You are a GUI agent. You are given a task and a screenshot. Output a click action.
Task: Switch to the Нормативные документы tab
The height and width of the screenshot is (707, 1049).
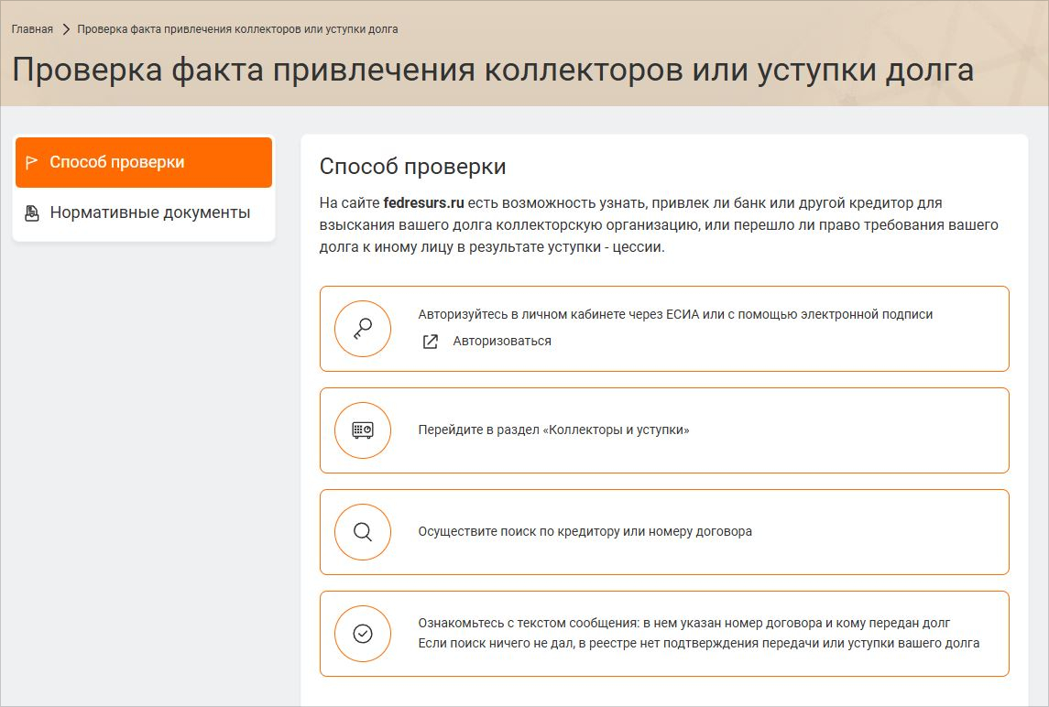pos(149,213)
